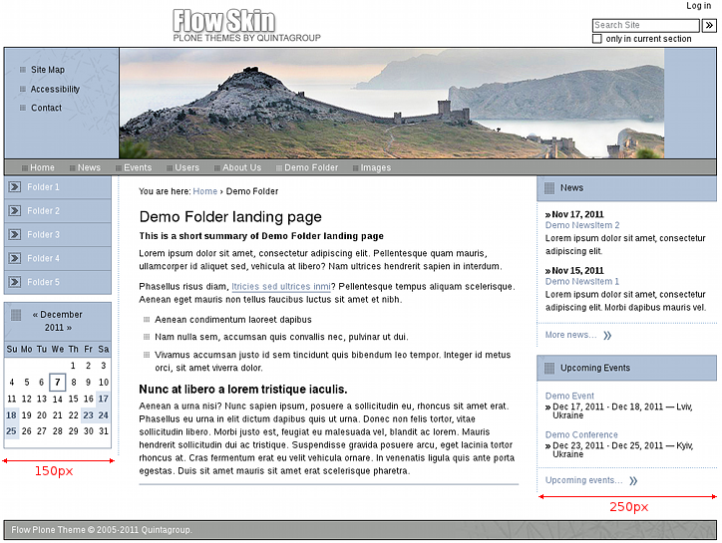Click the Folder 1 arrow icon
This screenshot has width=722, height=543.
[14, 187]
